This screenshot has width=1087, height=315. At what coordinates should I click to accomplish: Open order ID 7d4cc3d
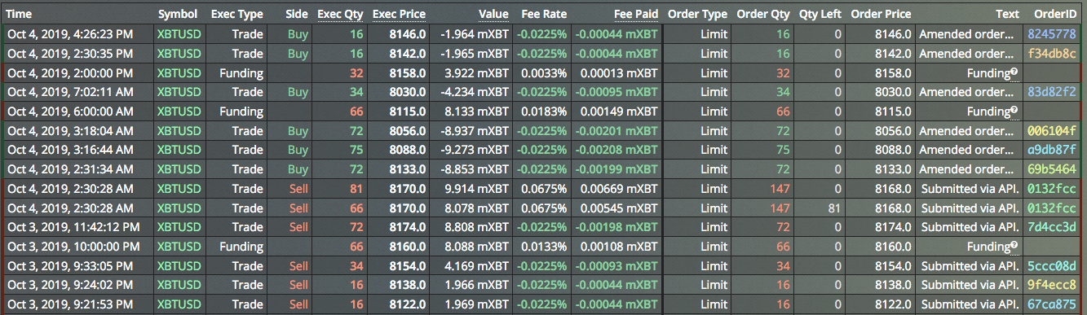tap(1052, 226)
